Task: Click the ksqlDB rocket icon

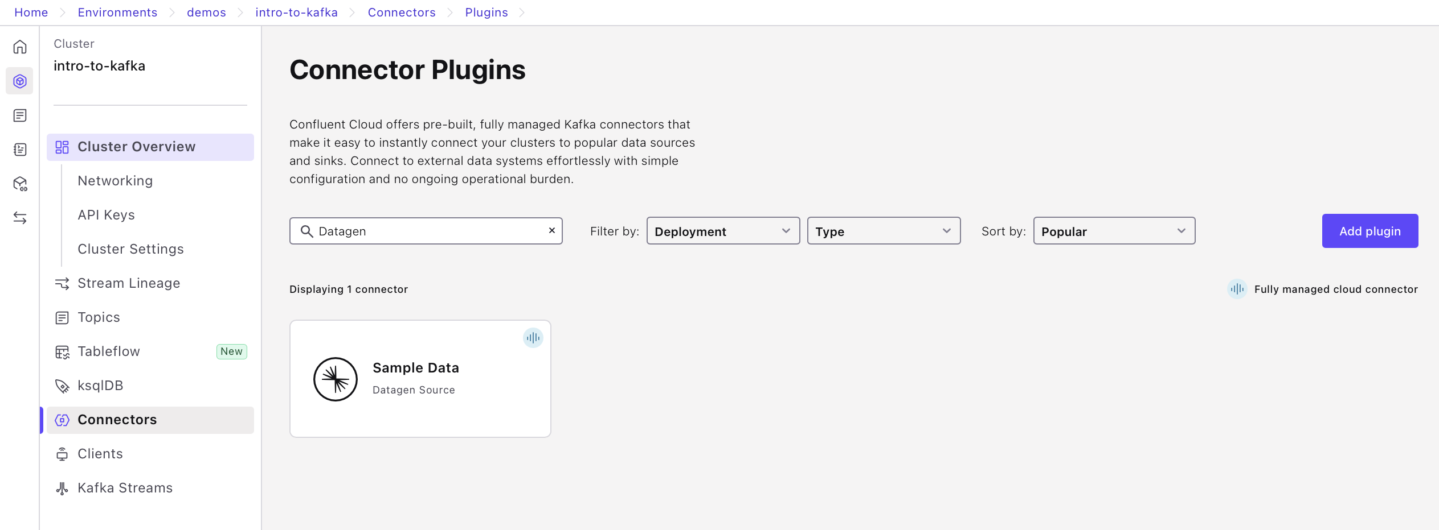Action: tap(62, 386)
